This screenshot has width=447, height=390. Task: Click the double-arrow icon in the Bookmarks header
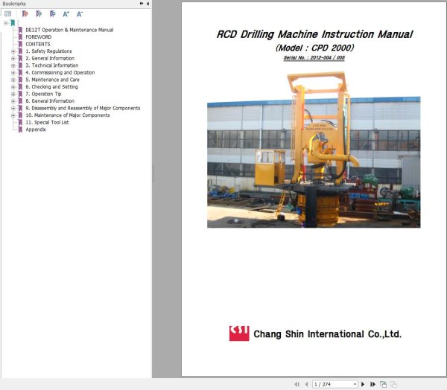[142, 4]
